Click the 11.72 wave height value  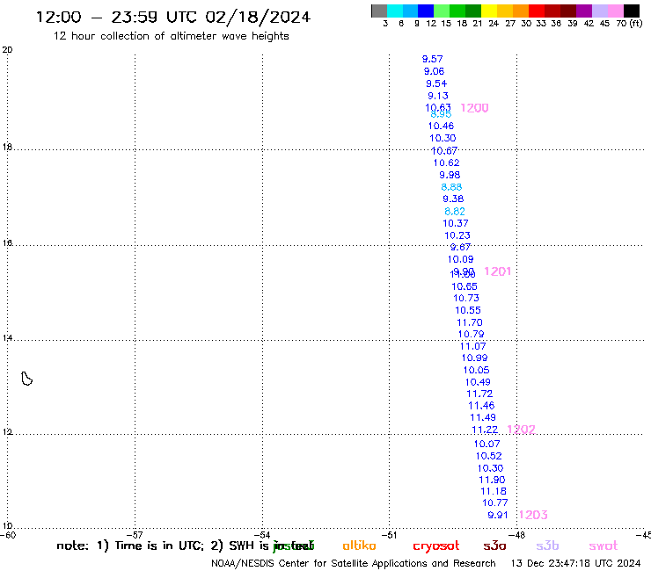coord(479,394)
